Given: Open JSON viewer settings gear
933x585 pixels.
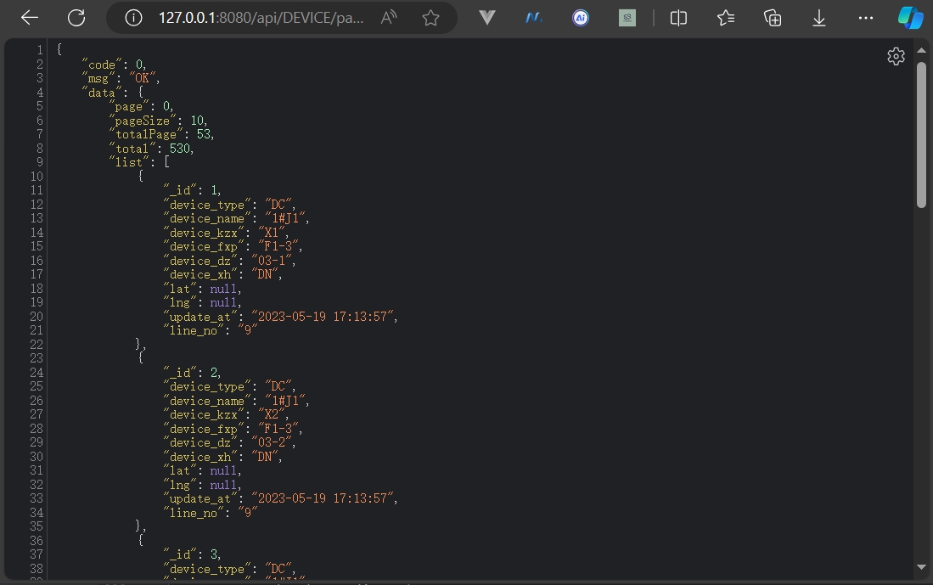Looking at the screenshot, I should (x=896, y=57).
